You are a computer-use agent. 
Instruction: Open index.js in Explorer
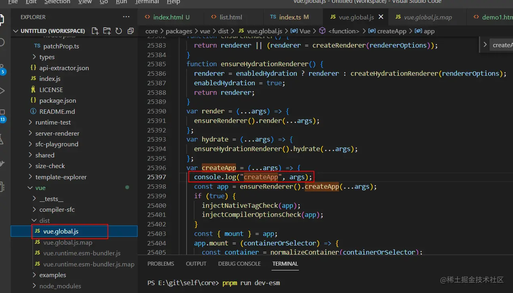(50, 79)
